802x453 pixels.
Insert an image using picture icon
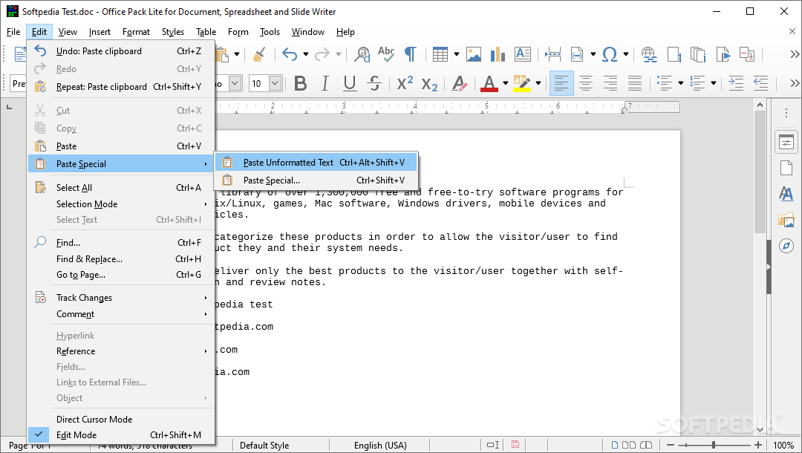473,54
